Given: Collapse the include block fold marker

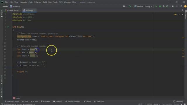Looking at the screenshot, I should pyautogui.click(x=12, y=14).
